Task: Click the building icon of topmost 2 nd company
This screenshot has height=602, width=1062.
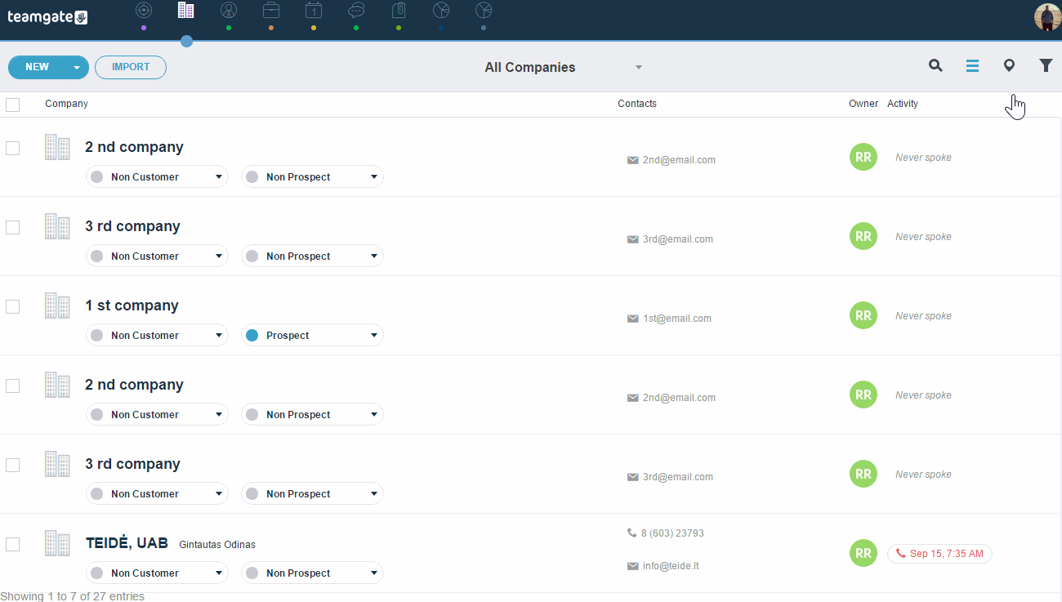Action: (57, 147)
